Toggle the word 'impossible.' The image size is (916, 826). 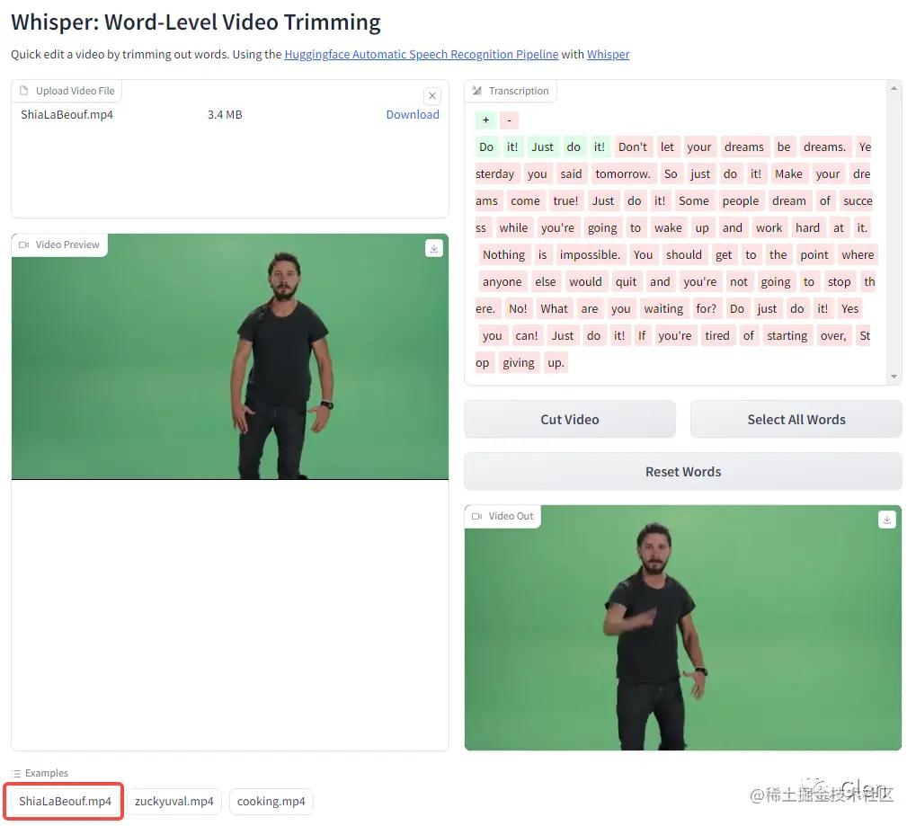click(590, 254)
